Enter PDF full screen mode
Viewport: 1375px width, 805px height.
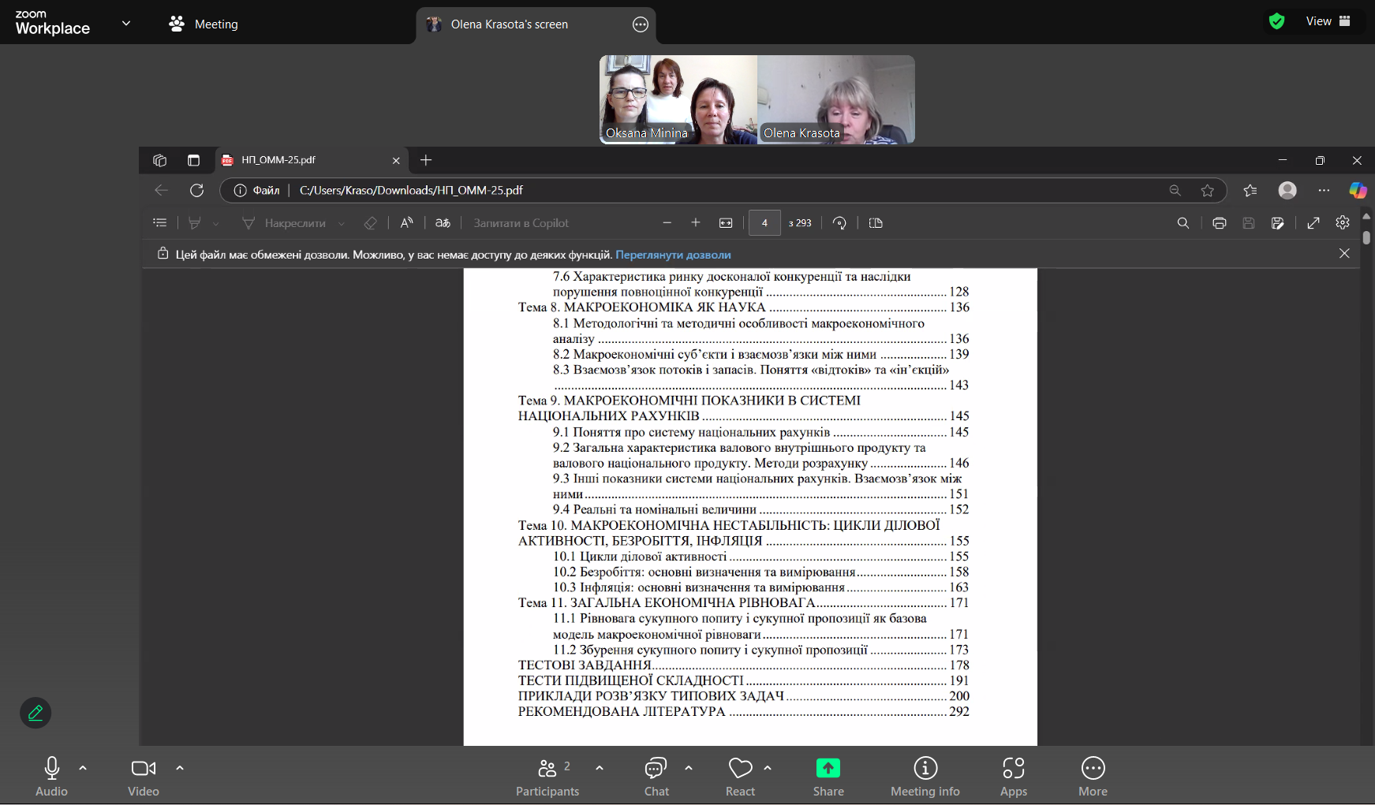click(1313, 223)
